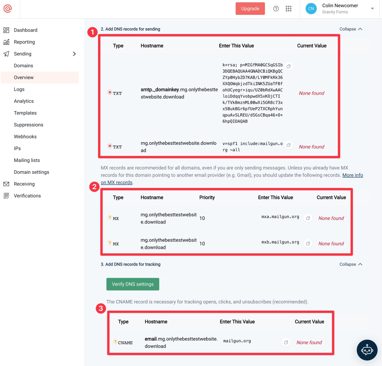
Task: Open the account dropdown arrow
Action: click(372, 9)
